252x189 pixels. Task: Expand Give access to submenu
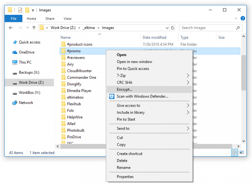149,105
